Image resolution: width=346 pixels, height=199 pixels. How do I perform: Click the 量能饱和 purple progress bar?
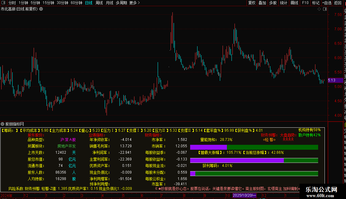pos(208,147)
